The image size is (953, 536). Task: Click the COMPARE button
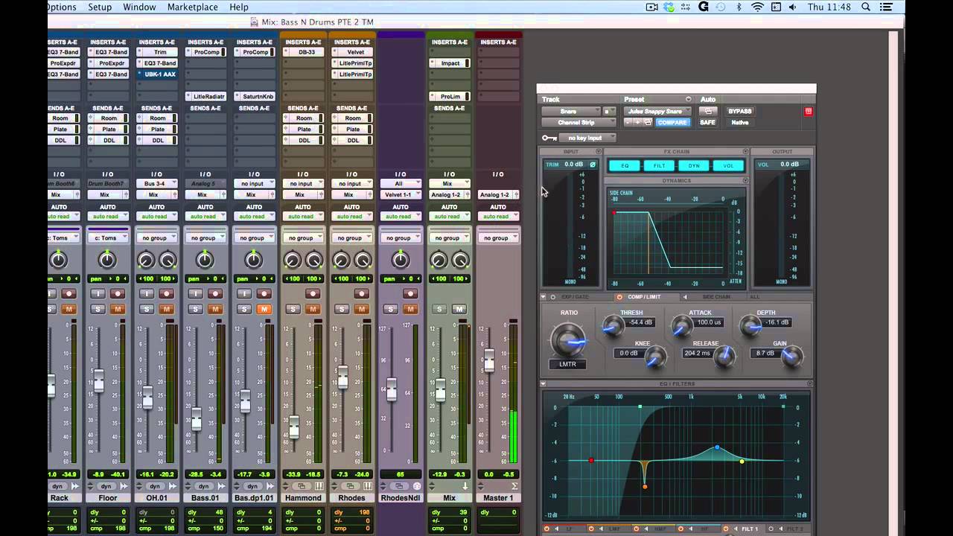[672, 122]
